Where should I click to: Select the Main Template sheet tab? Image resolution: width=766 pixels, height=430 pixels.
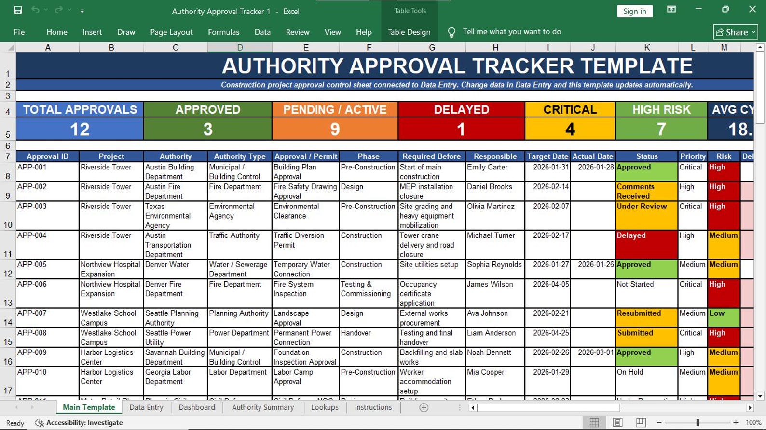click(89, 407)
